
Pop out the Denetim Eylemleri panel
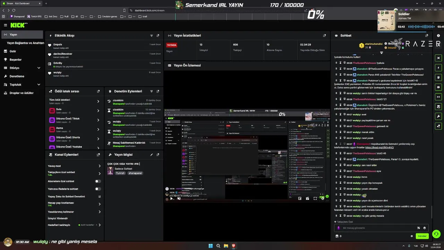coord(158,91)
